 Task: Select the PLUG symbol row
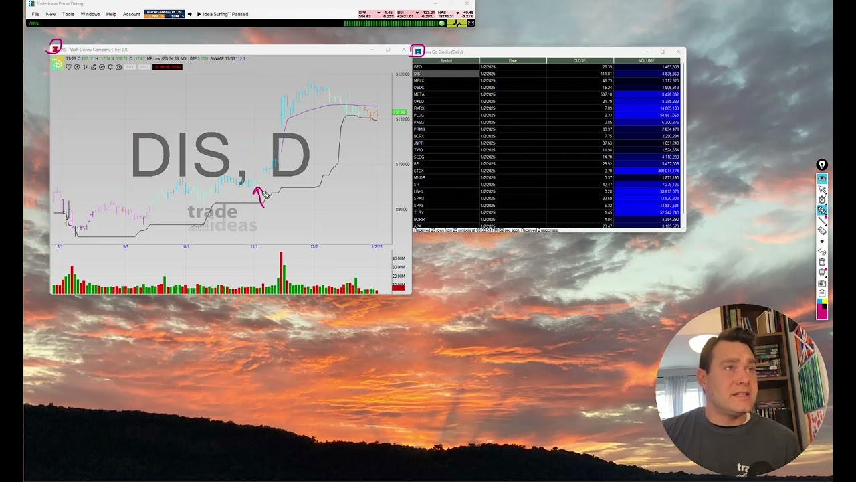(546, 115)
